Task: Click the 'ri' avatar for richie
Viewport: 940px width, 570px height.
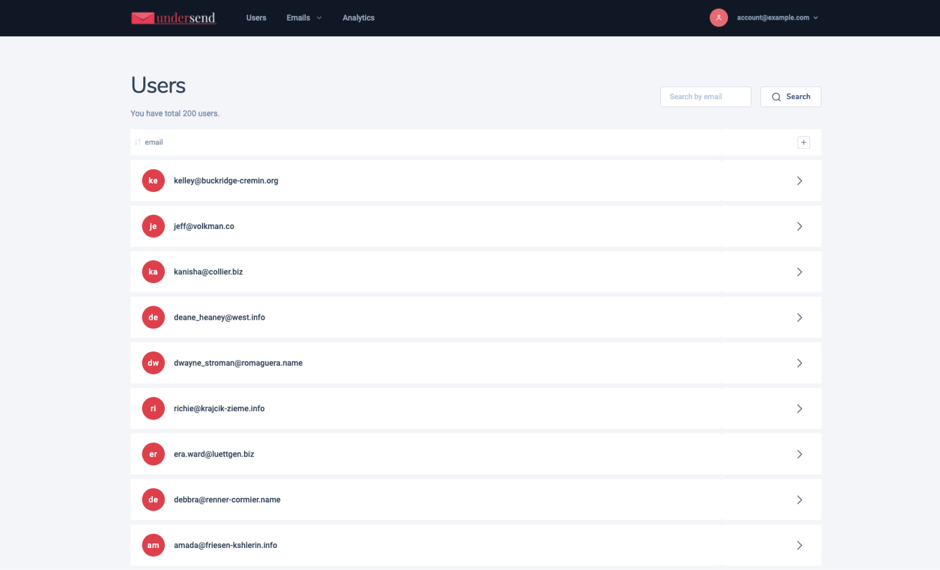Action: (153, 408)
